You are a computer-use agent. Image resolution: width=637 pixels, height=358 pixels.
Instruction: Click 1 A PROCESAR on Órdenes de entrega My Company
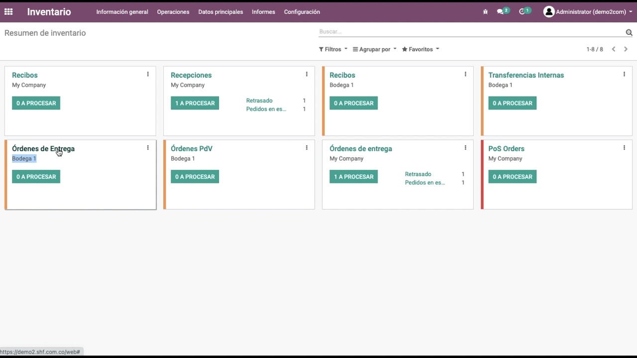353,177
